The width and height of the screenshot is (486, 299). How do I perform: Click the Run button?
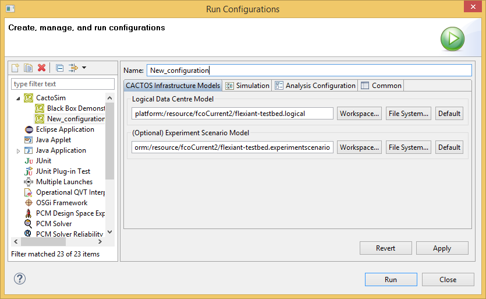click(x=391, y=279)
